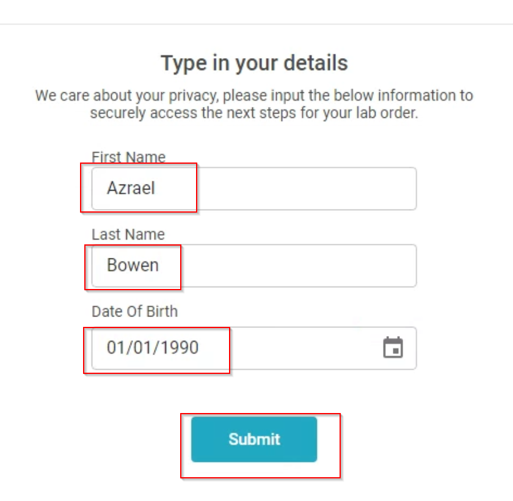Screen dimensions: 513x501
Task: Place cursor on the name "Azrael"
Action: pyautogui.click(x=131, y=188)
